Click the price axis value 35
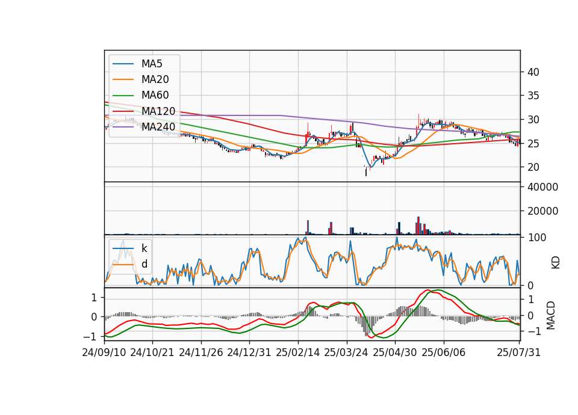This screenshot has height=415, width=578. click(x=533, y=96)
